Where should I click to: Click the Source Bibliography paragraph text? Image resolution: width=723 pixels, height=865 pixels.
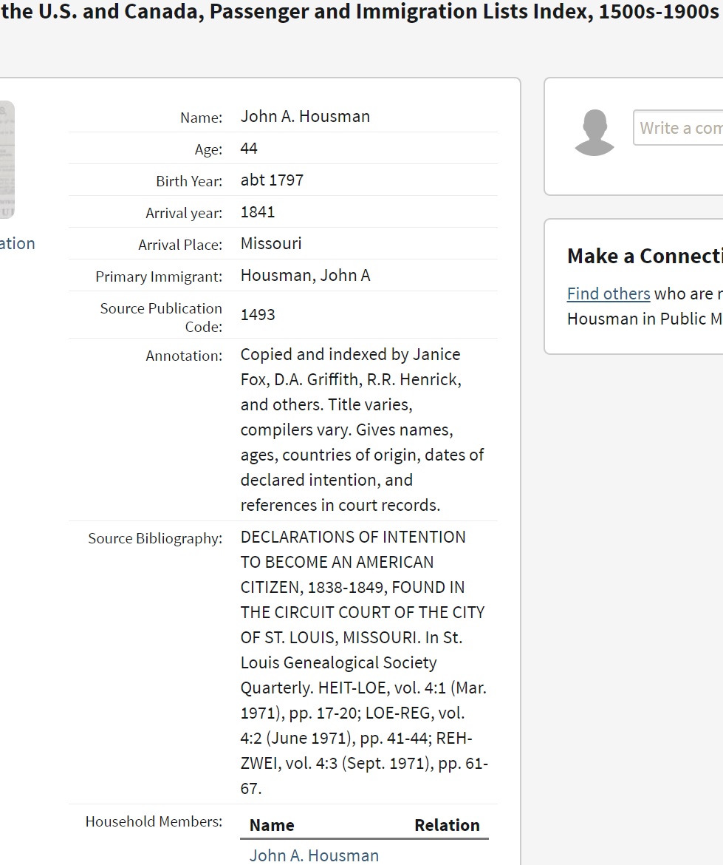(363, 662)
